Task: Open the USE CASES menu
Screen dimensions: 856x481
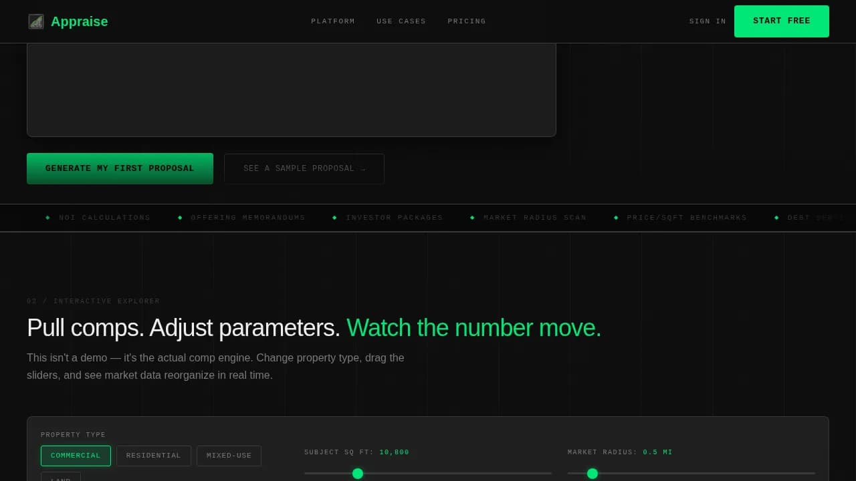Action: 401,21
